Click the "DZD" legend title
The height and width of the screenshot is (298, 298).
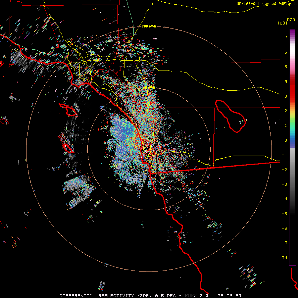coord(291,20)
